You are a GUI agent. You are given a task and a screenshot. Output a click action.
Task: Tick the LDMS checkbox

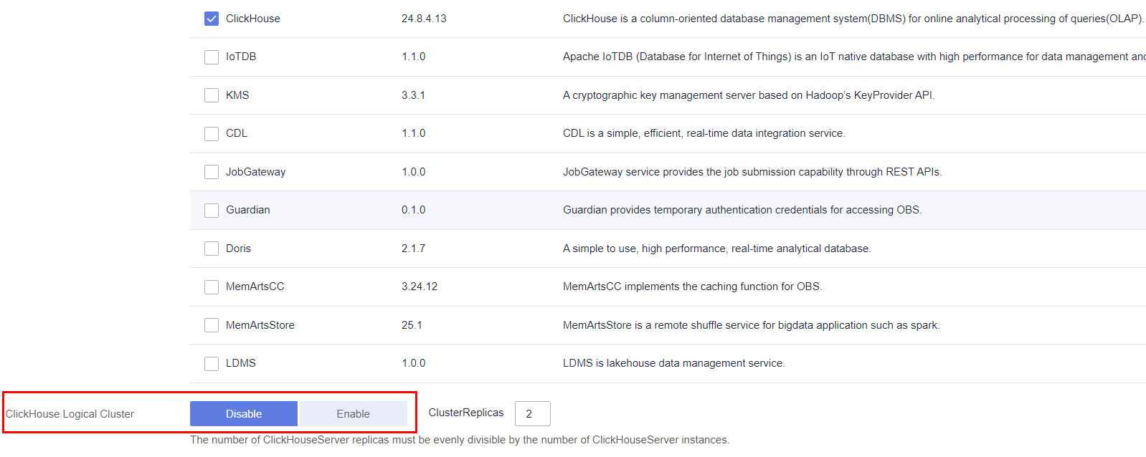tap(212, 364)
